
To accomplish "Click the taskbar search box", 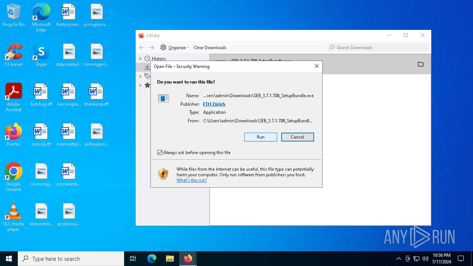I will (71, 259).
